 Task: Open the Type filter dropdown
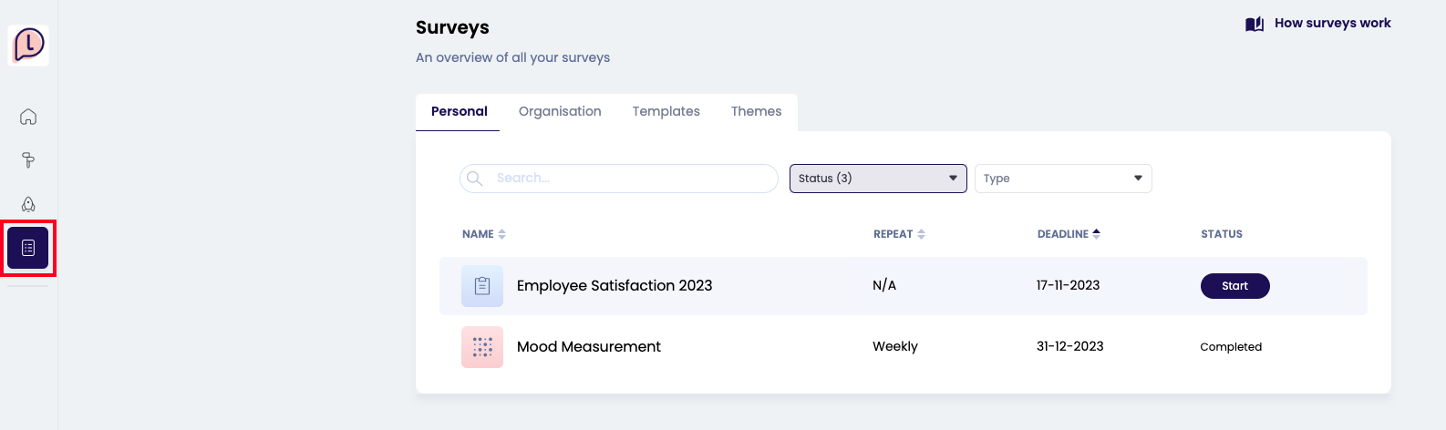[x=1062, y=179]
